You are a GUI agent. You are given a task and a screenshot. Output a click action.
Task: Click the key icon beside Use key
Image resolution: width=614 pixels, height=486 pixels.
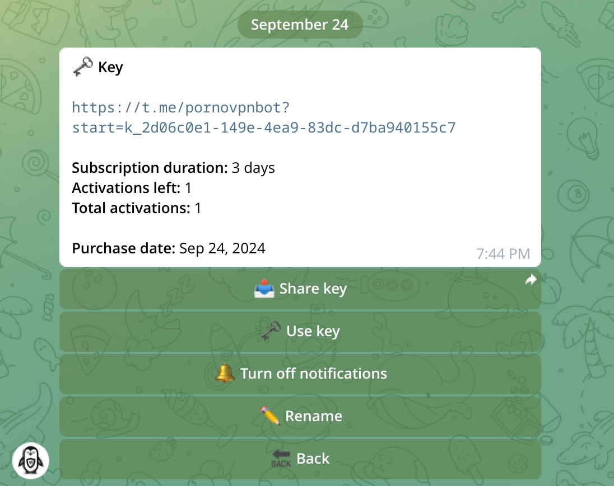(271, 332)
